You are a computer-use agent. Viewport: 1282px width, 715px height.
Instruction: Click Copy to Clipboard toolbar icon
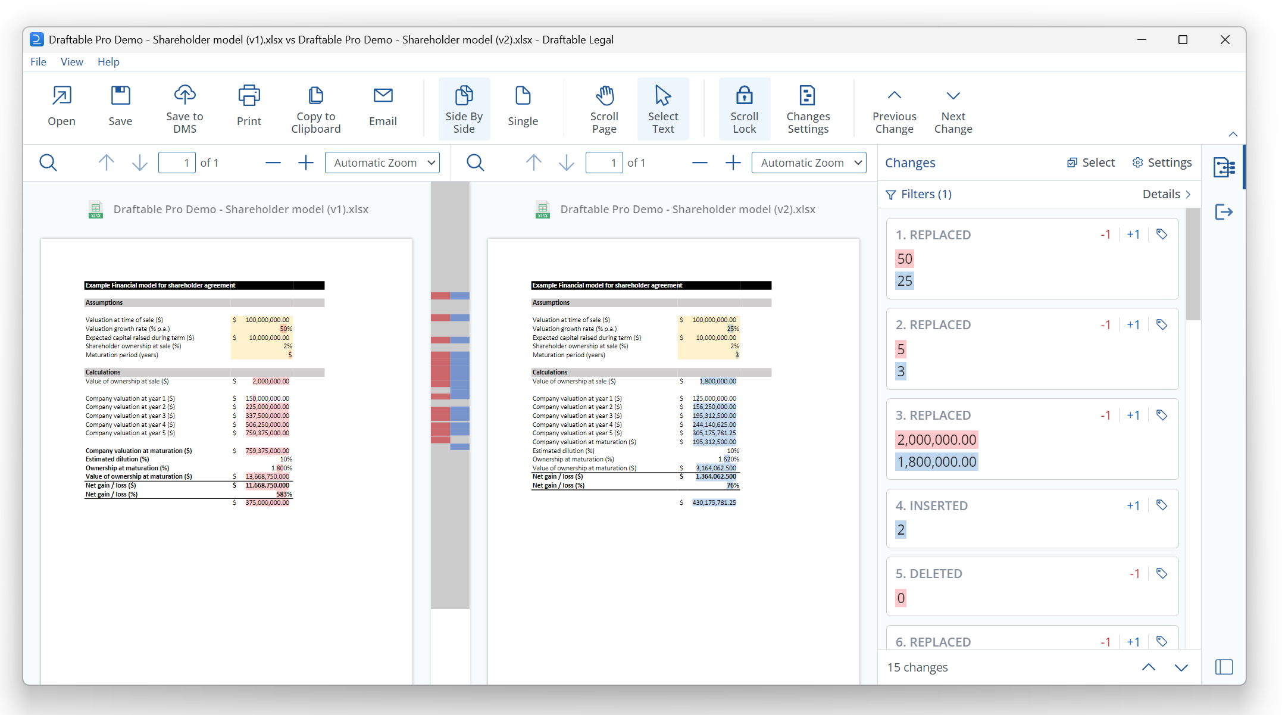[x=315, y=96]
